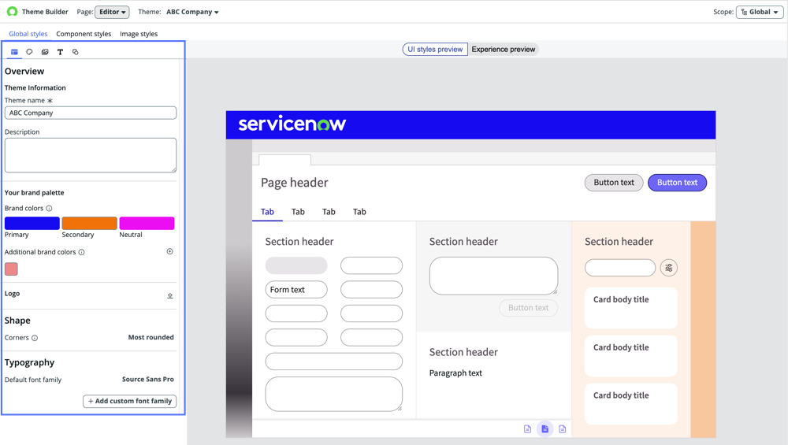
Task: Open the Page Editor dropdown
Action: [x=112, y=12]
